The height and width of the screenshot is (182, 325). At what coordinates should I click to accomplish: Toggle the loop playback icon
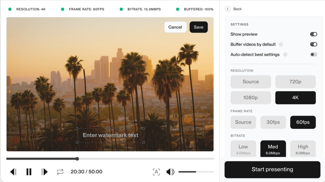(60, 172)
